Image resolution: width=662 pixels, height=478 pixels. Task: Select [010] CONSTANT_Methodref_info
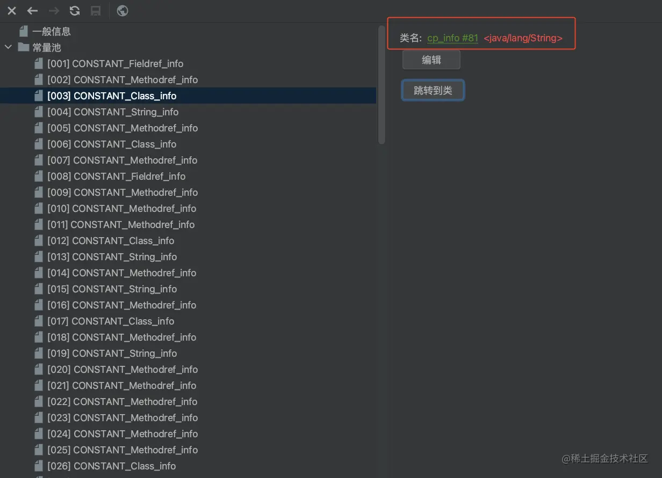tap(188, 208)
